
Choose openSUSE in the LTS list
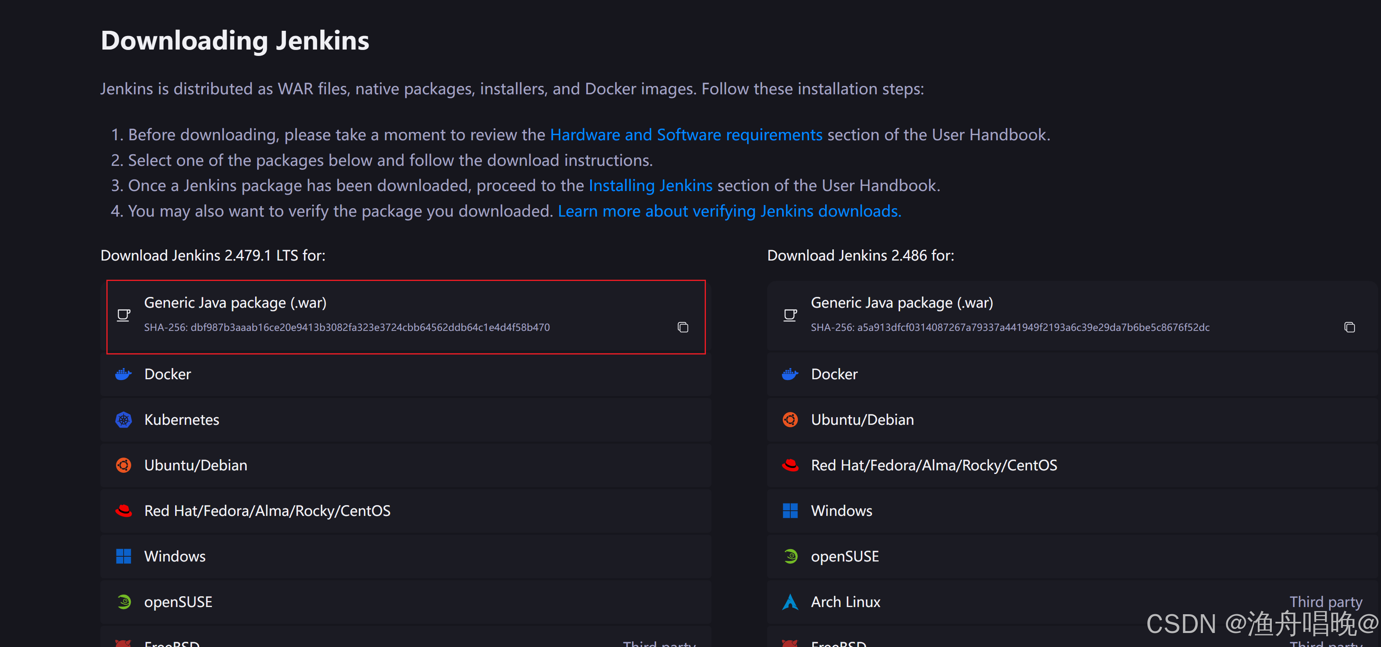point(406,601)
